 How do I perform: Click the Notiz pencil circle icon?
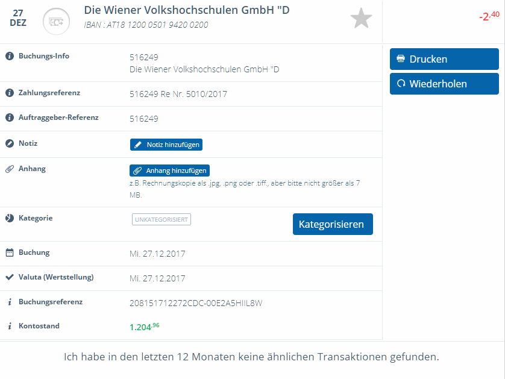[x=10, y=143]
